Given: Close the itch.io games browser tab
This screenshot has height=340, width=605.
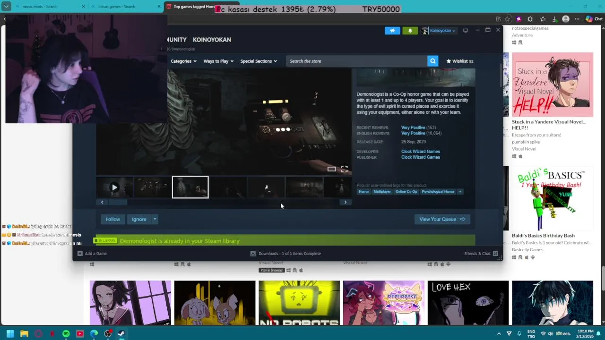Looking at the screenshot, I should tap(159, 7).
